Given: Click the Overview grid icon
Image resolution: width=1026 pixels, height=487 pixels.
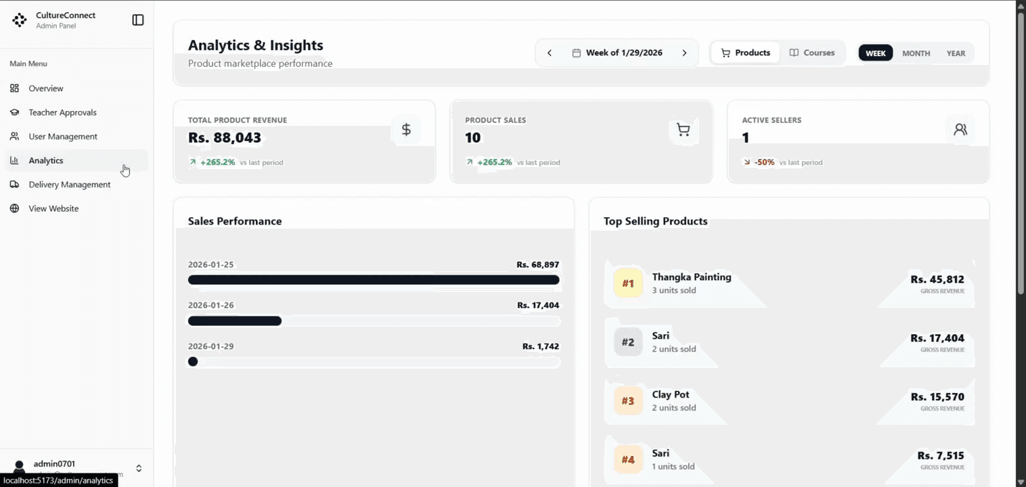Looking at the screenshot, I should [x=14, y=89].
